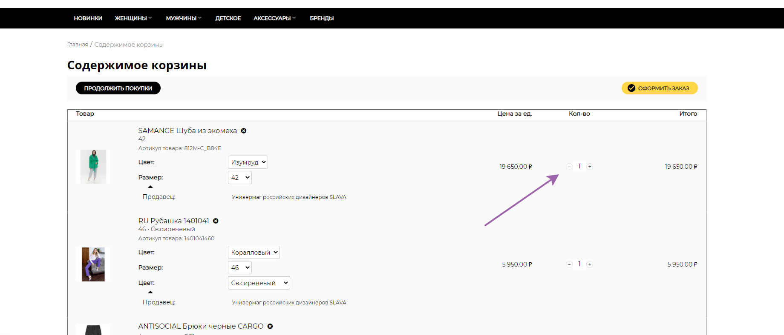This screenshot has height=335, width=784.
Task: Open Св.сиреневый color dropdown
Action: pyautogui.click(x=259, y=283)
